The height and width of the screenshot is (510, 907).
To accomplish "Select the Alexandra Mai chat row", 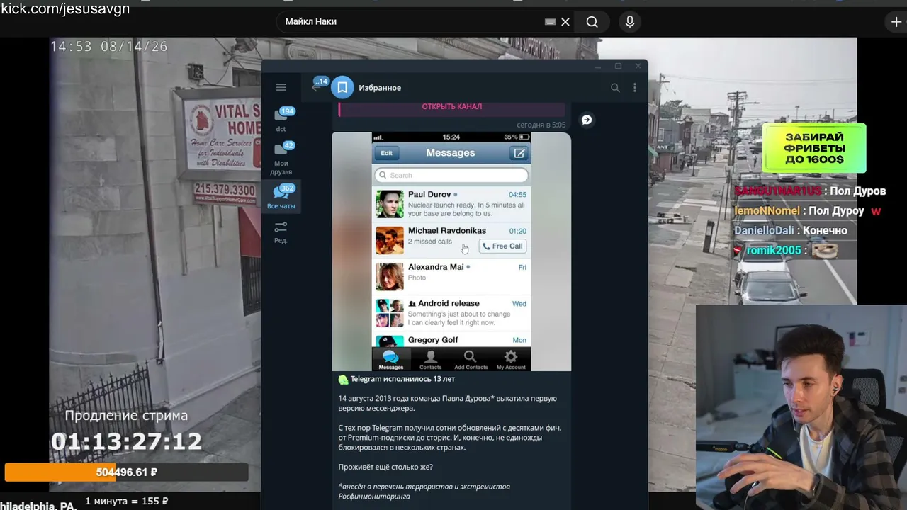I will point(451,277).
